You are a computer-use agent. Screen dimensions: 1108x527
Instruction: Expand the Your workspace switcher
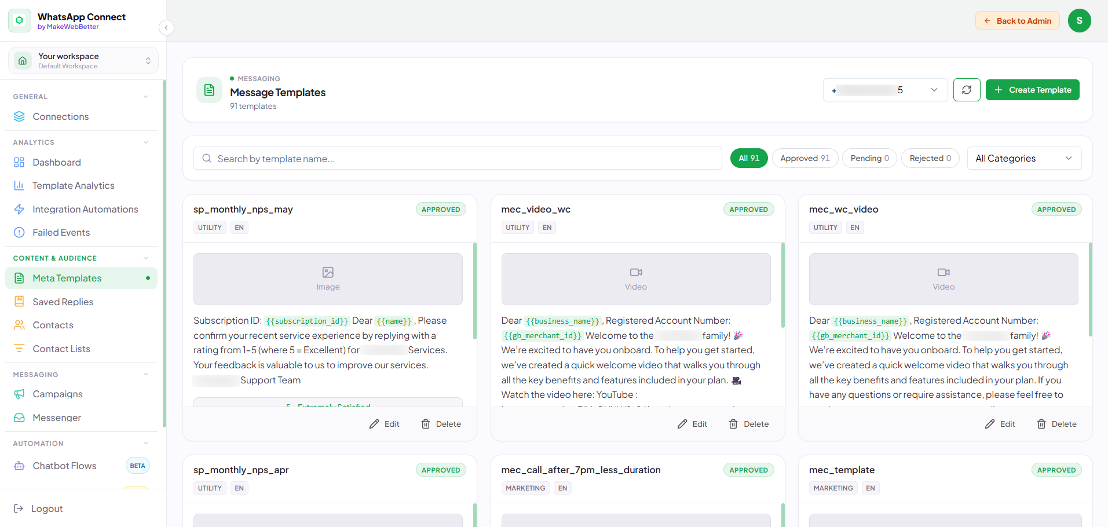[x=83, y=61]
